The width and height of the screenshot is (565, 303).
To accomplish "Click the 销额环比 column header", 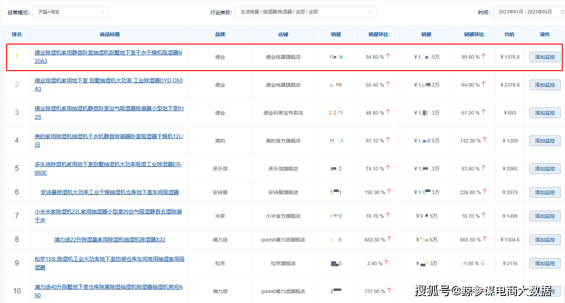I will [474, 34].
